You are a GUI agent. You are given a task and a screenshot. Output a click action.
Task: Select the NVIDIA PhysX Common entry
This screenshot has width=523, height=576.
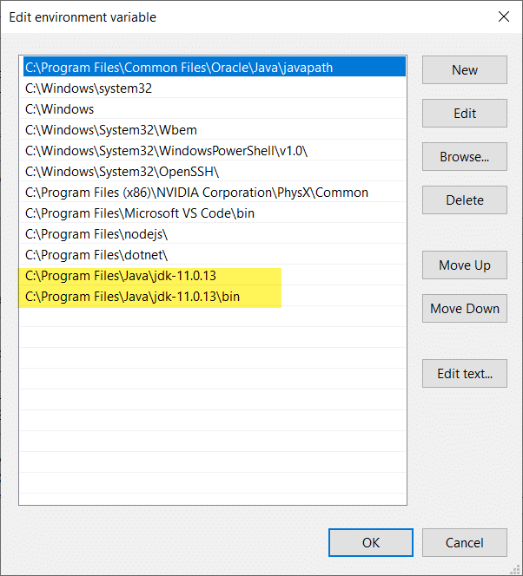[x=215, y=193]
